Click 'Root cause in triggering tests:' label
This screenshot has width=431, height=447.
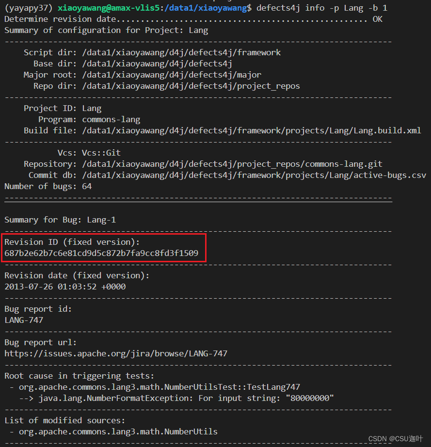pos(79,376)
